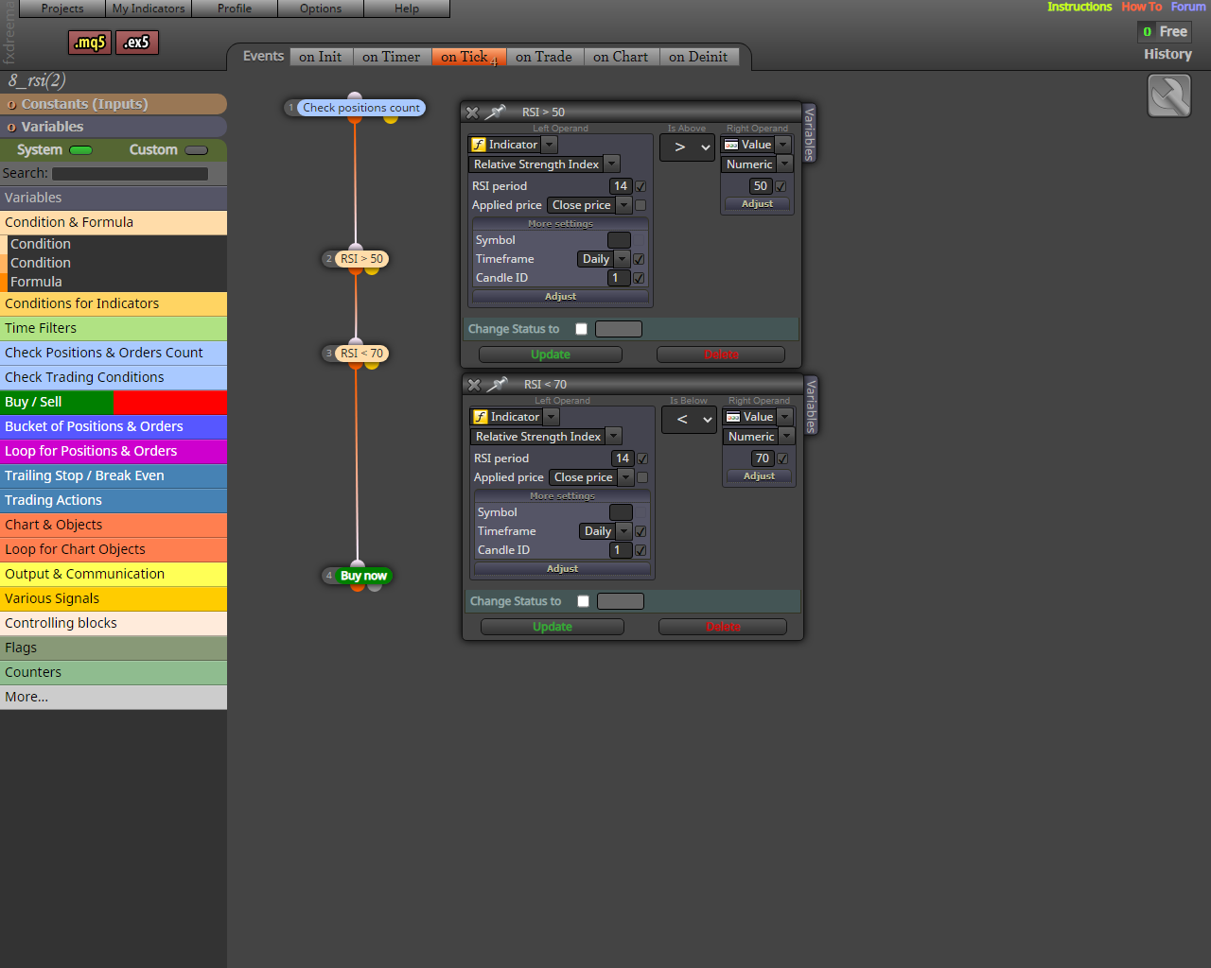Open Buy / Sell block category
This screenshot has width=1211, height=968.
(114, 402)
